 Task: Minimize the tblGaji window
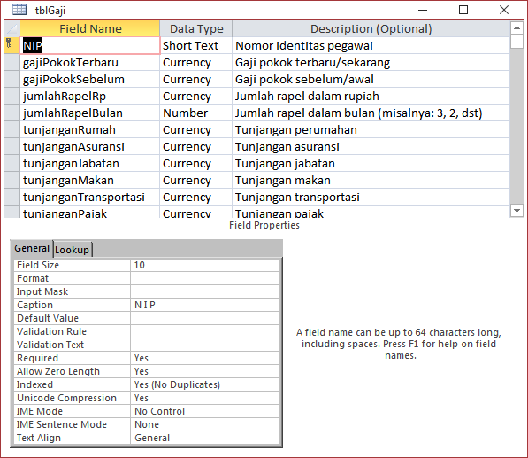[x=423, y=10]
